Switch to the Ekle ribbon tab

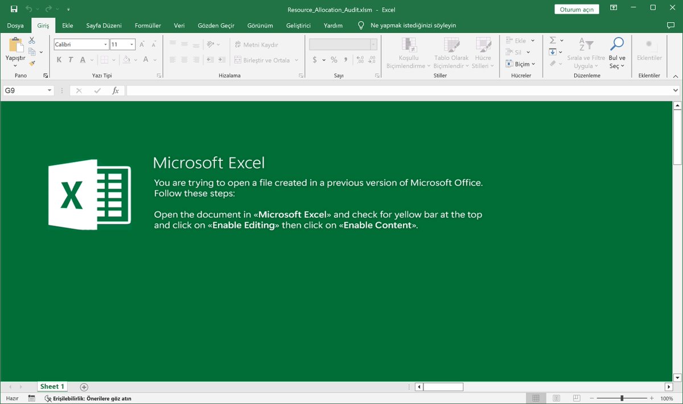[68, 26]
